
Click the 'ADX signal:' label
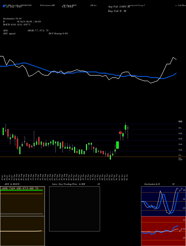(9, 34)
